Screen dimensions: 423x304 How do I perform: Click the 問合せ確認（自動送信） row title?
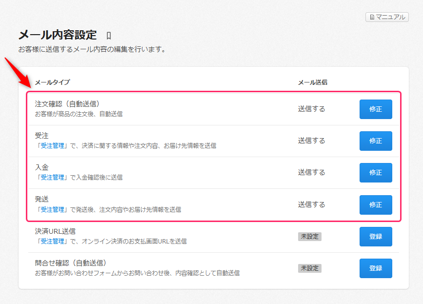click(x=70, y=263)
